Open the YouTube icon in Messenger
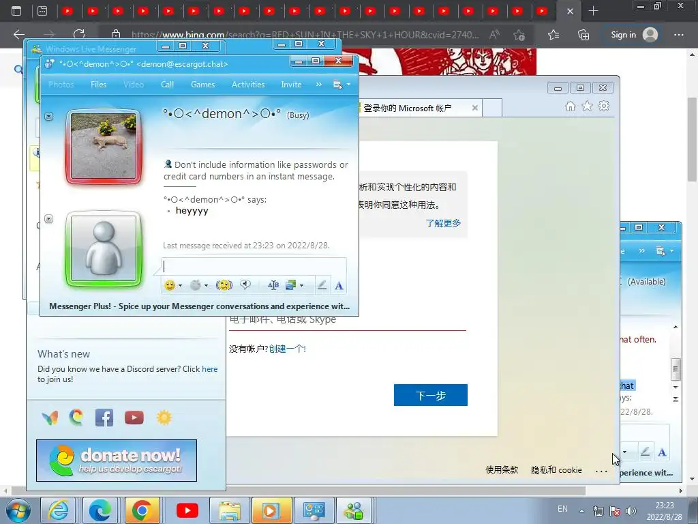The height and width of the screenshot is (524, 698). pyautogui.click(x=134, y=418)
